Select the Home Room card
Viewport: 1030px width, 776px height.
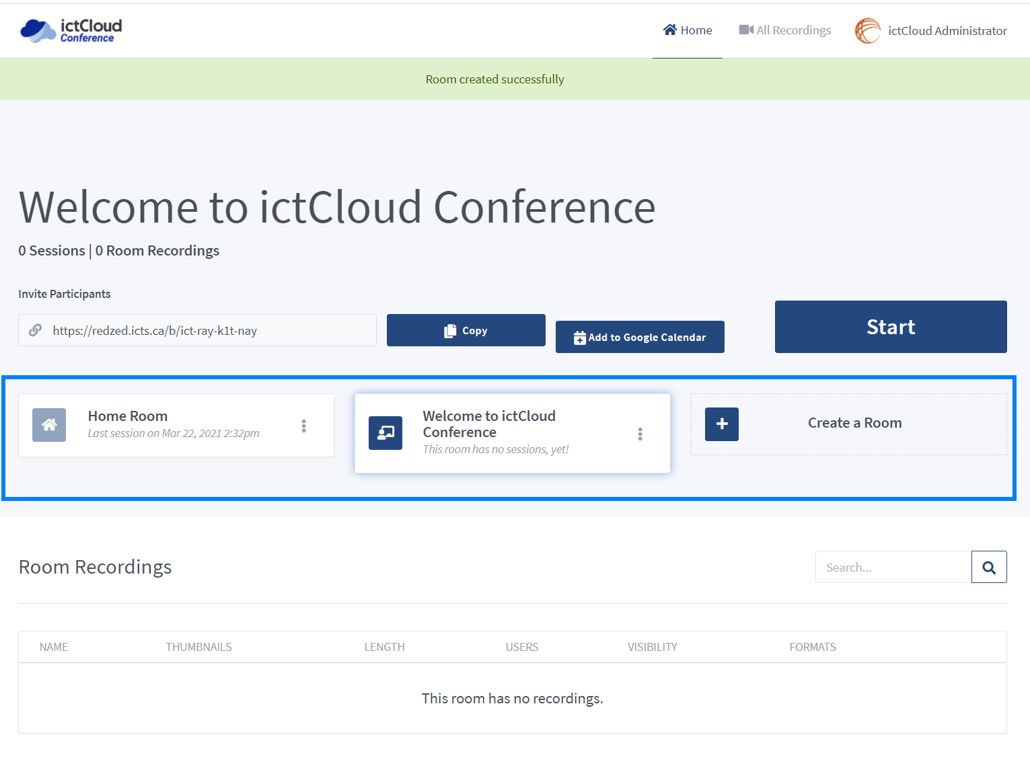(176, 426)
